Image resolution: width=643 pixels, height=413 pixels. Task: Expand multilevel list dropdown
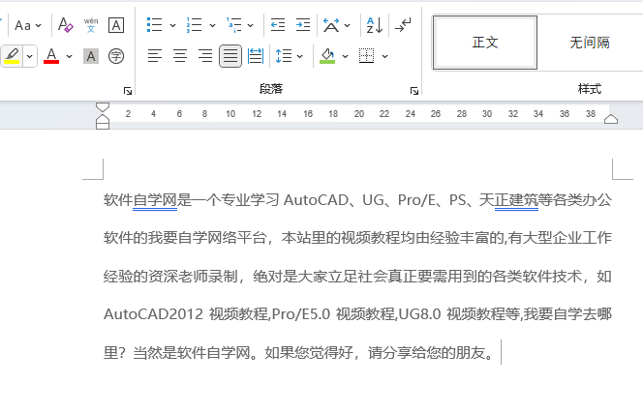[x=251, y=25]
